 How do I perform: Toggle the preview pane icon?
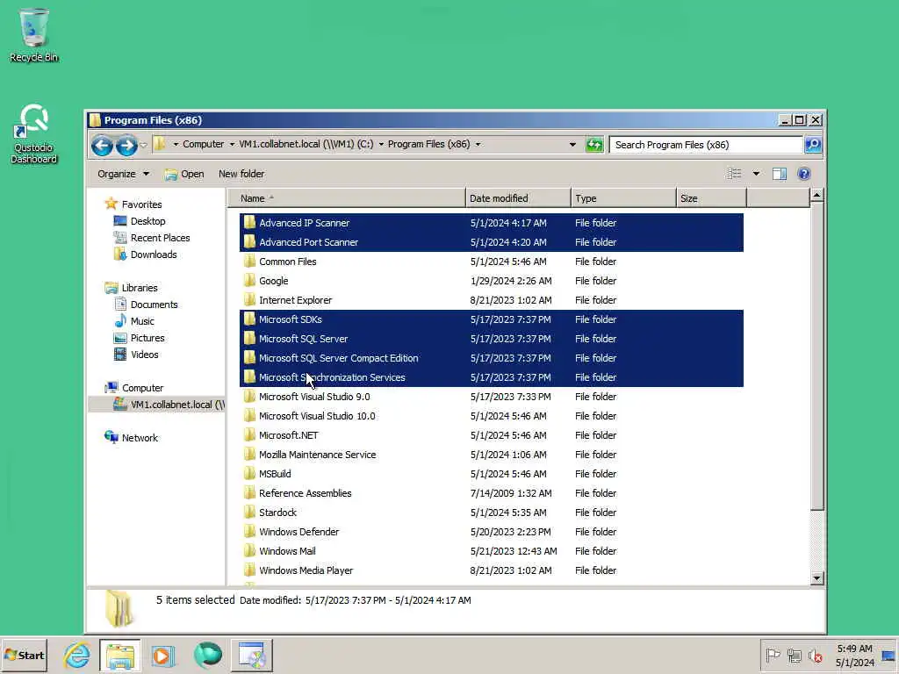click(780, 174)
